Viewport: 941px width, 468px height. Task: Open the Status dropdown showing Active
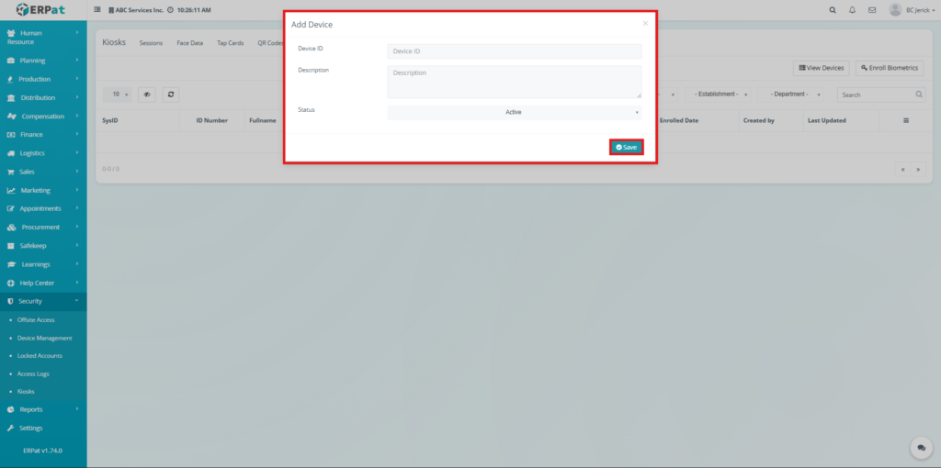pyautogui.click(x=515, y=113)
